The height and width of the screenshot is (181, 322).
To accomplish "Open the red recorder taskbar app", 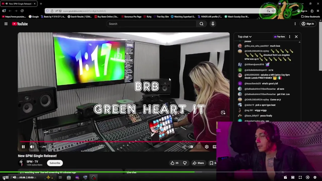I will [94, 178].
